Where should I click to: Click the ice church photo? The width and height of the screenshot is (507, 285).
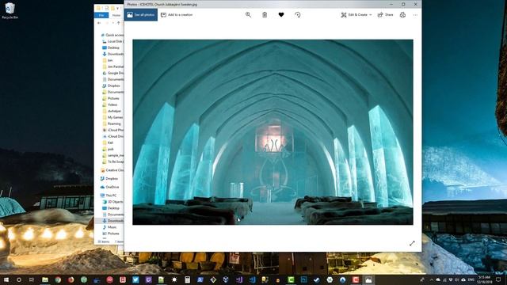(x=273, y=132)
